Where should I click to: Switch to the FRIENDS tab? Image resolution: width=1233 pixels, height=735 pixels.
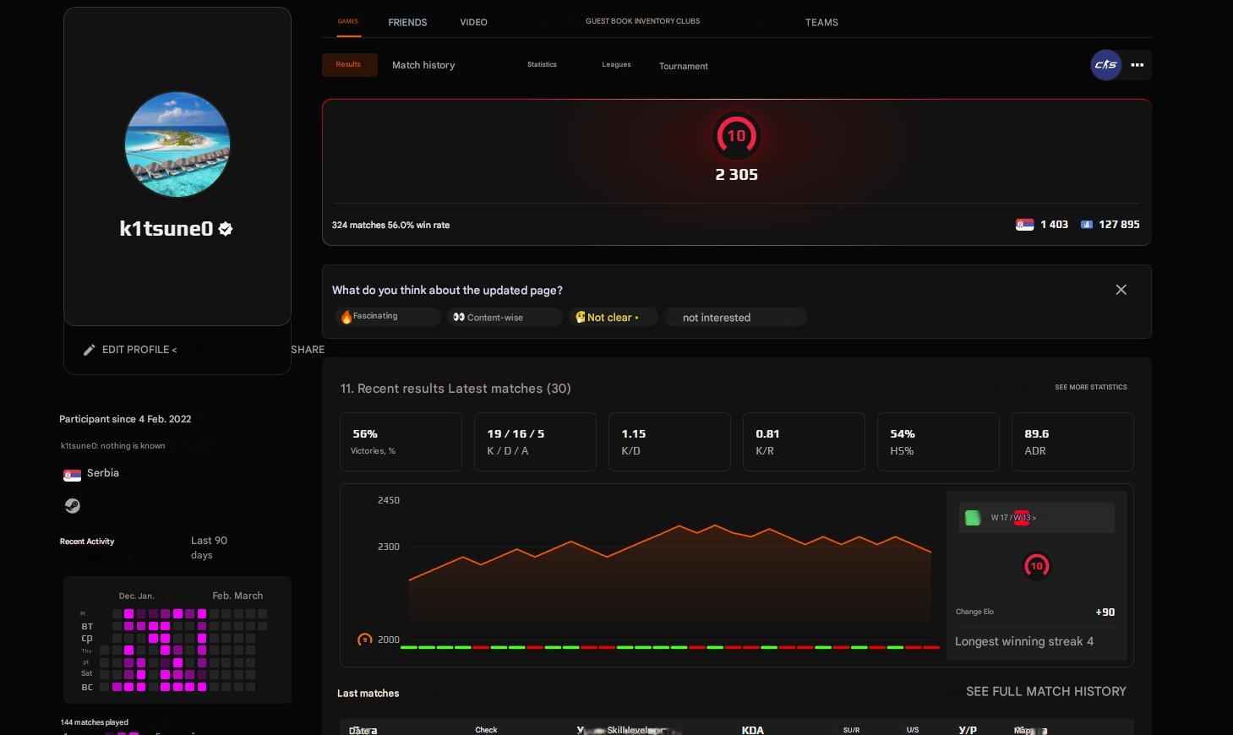pos(407,22)
